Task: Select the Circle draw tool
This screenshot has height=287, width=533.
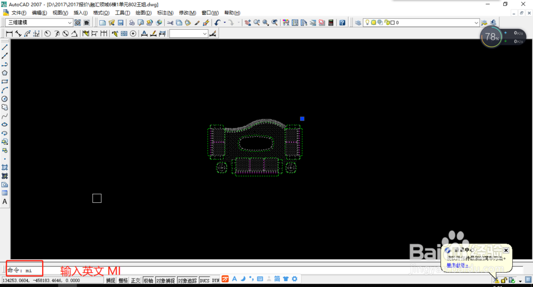Action: pyautogui.click(x=5, y=99)
